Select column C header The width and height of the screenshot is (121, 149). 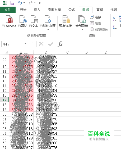(67, 52)
